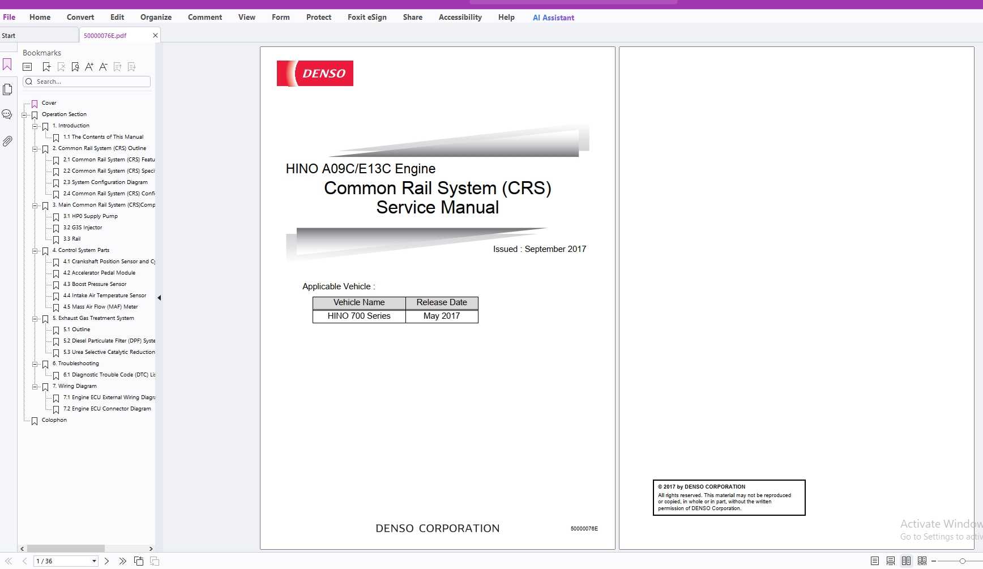
Task: Click the find current bookmark icon
Action: pyautogui.click(x=75, y=67)
